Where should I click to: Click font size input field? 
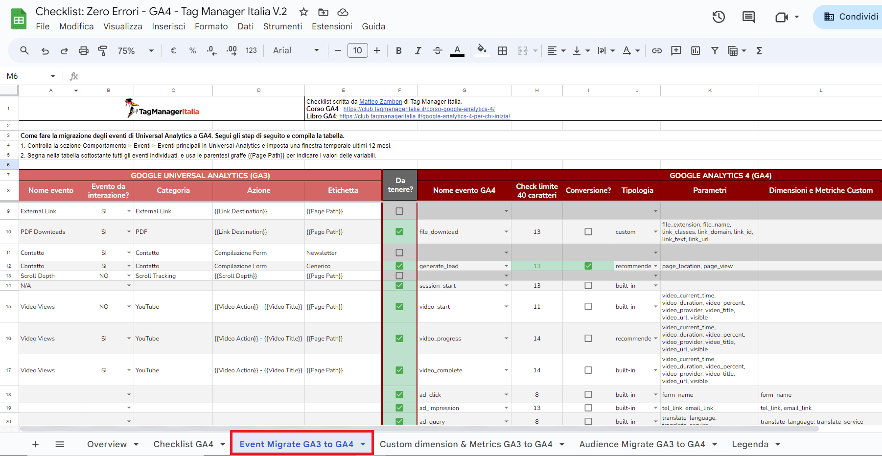point(358,50)
